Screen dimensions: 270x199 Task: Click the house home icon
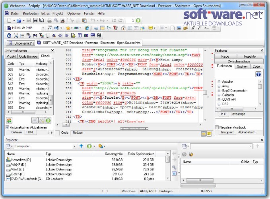pos(123,28)
